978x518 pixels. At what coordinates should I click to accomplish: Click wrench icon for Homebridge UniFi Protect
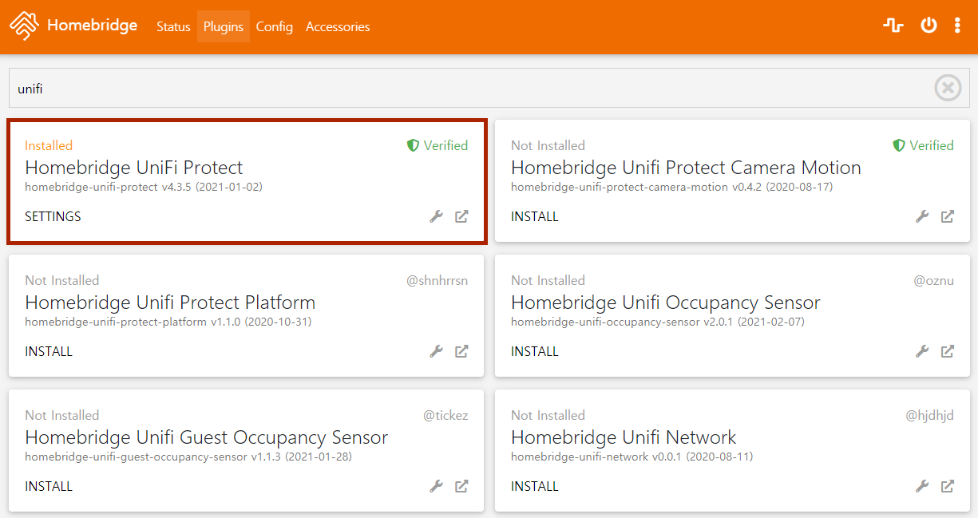click(437, 216)
